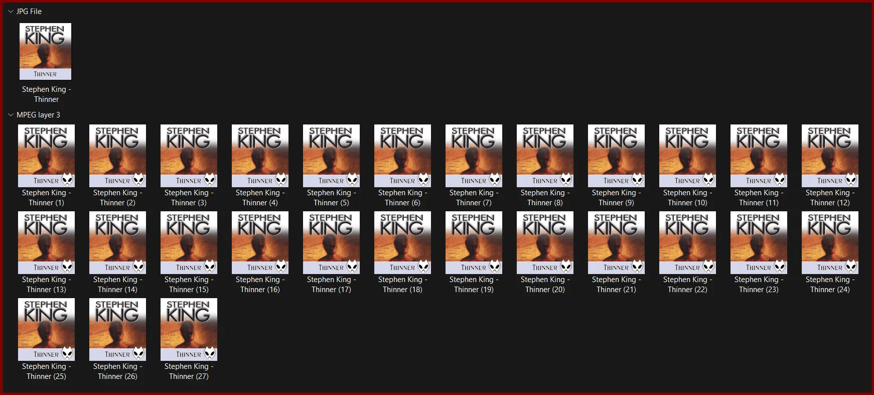Click the Thinner (17) audio file thumbnail
This screenshot has width=874, height=395.
[x=331, y=242]
